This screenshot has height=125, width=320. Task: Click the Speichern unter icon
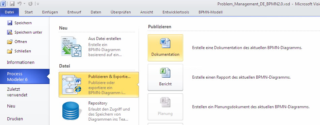[9, 32]
